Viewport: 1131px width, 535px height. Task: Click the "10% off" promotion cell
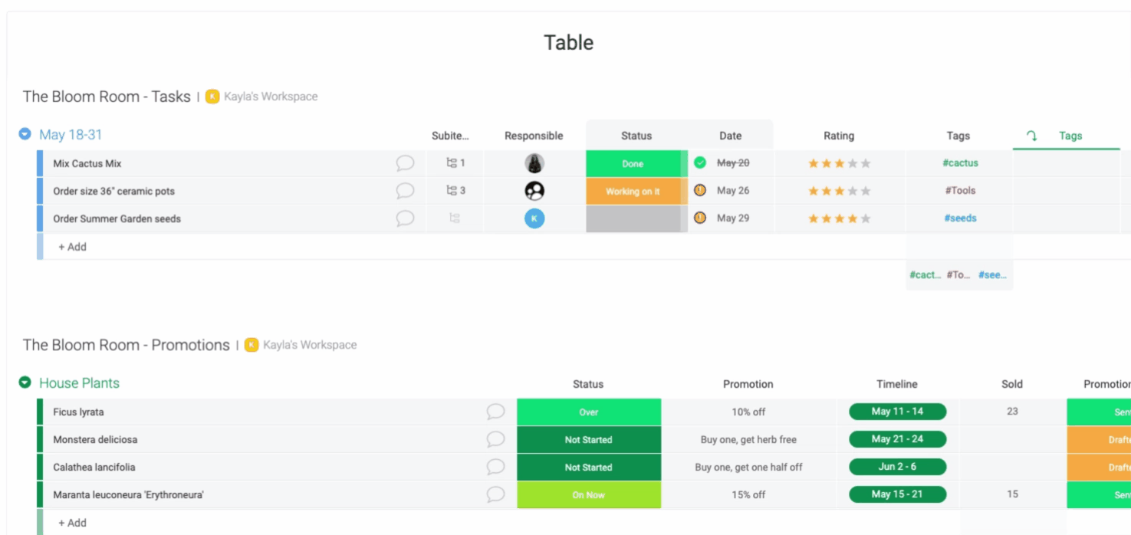tap(748, 412)
